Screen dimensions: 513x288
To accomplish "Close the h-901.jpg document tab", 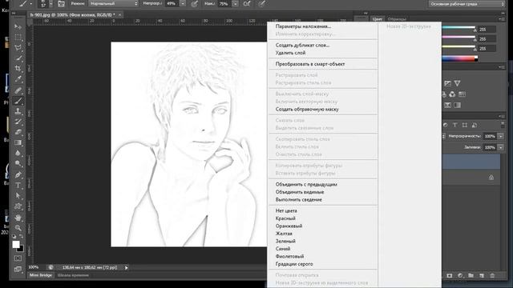I will (x=119, y=14).
